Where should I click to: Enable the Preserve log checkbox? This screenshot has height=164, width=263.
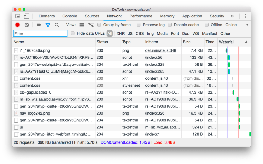(138, 25)
